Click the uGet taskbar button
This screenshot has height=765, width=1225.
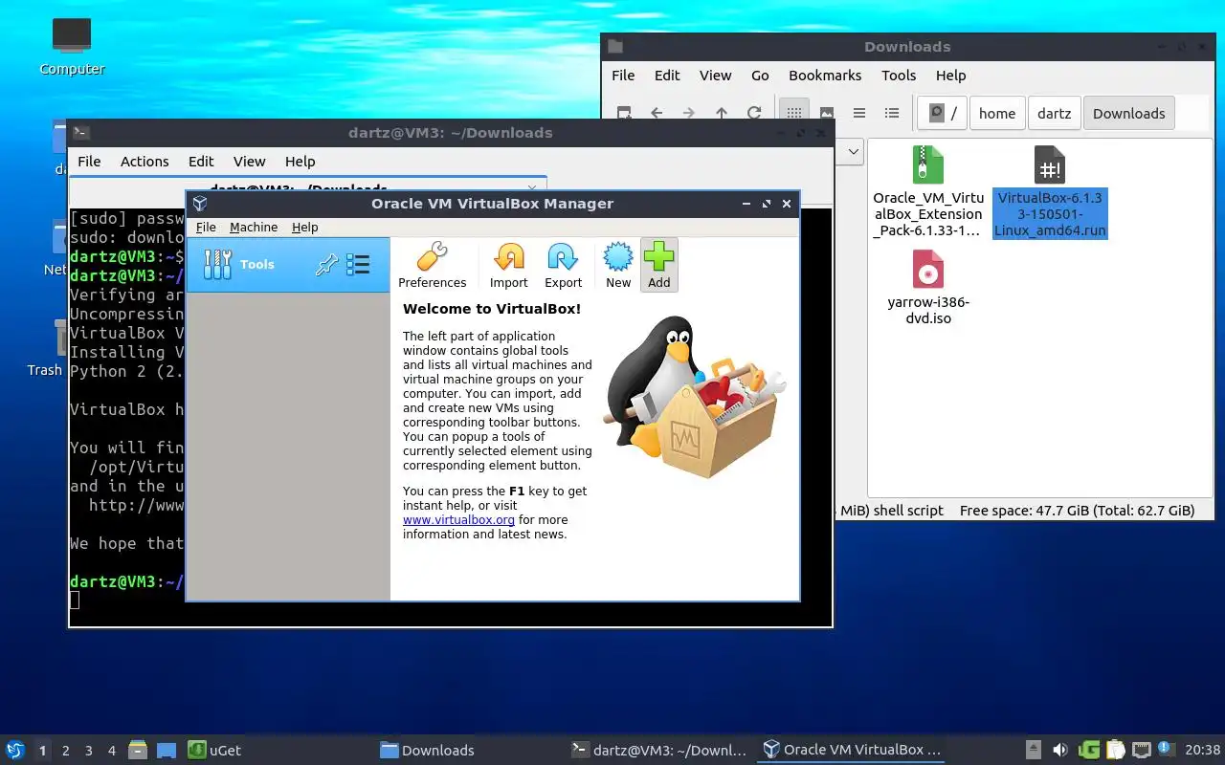(215, 750)
